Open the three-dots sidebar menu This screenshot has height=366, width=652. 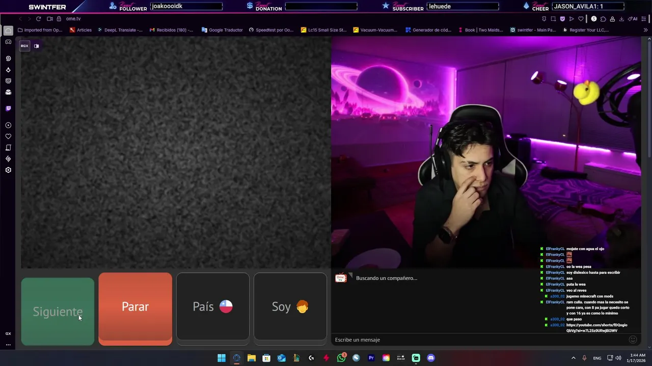[8, 345]
